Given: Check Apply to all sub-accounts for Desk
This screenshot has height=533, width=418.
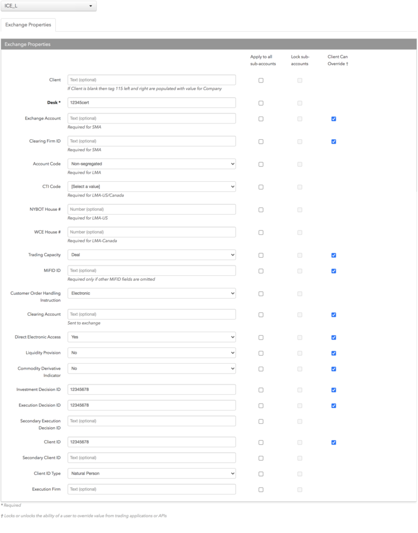Looking at the screenshot, I should click(x=261, y=103).
